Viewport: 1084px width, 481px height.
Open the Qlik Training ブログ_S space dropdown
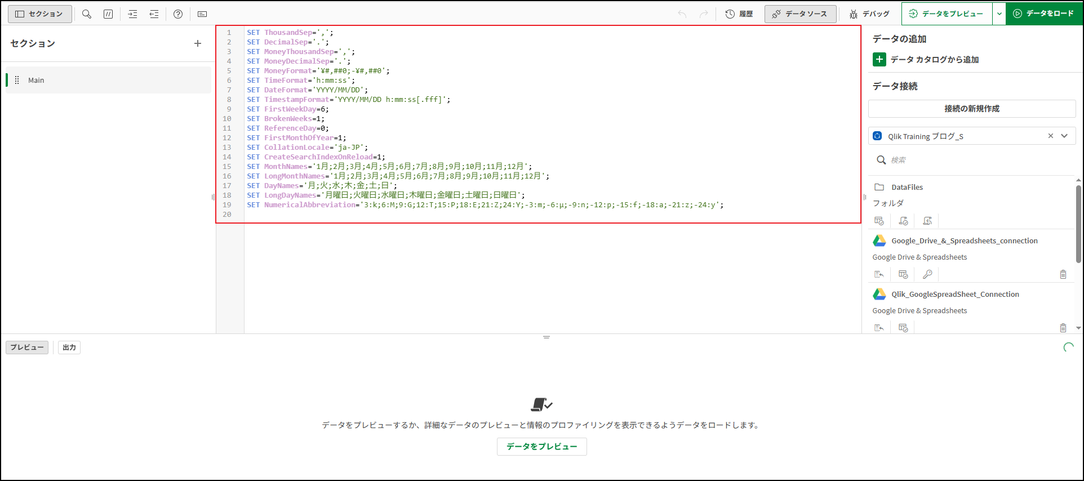pyautogui.click(x=1064, y=136)
